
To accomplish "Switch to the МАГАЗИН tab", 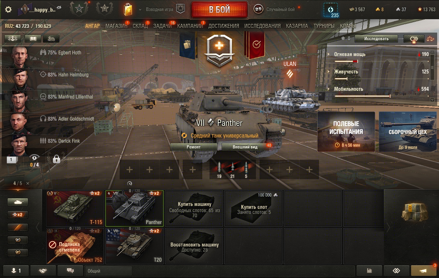I will [x=116, y=26].
